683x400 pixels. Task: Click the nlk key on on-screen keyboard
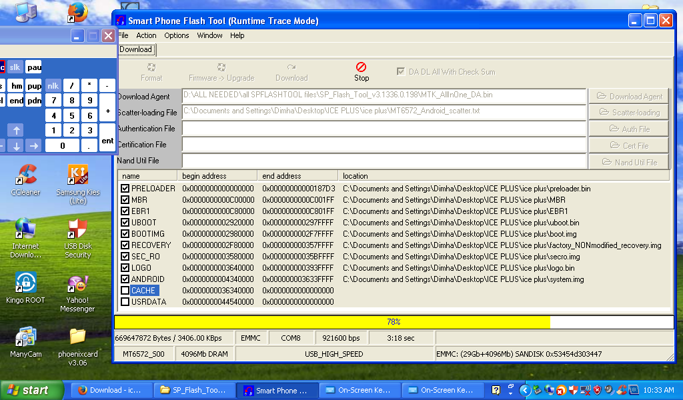pyautogui.click(x=53, y=86)
